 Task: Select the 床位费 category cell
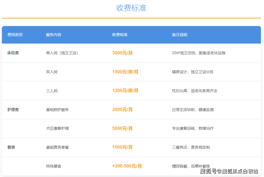click(x=13, y=53)
